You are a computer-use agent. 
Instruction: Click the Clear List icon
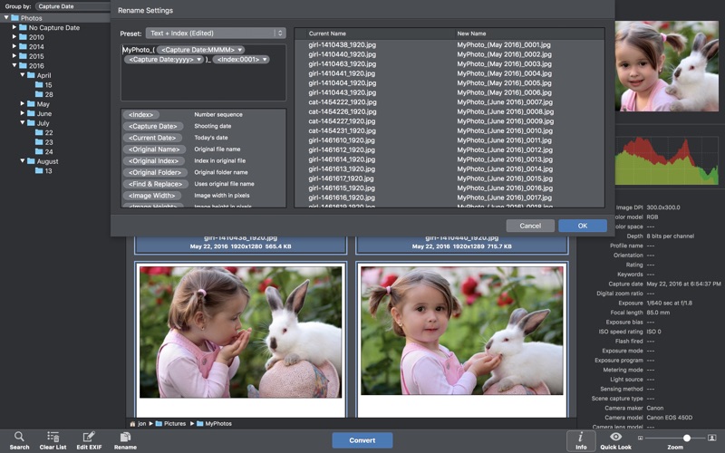pos(53,437)
